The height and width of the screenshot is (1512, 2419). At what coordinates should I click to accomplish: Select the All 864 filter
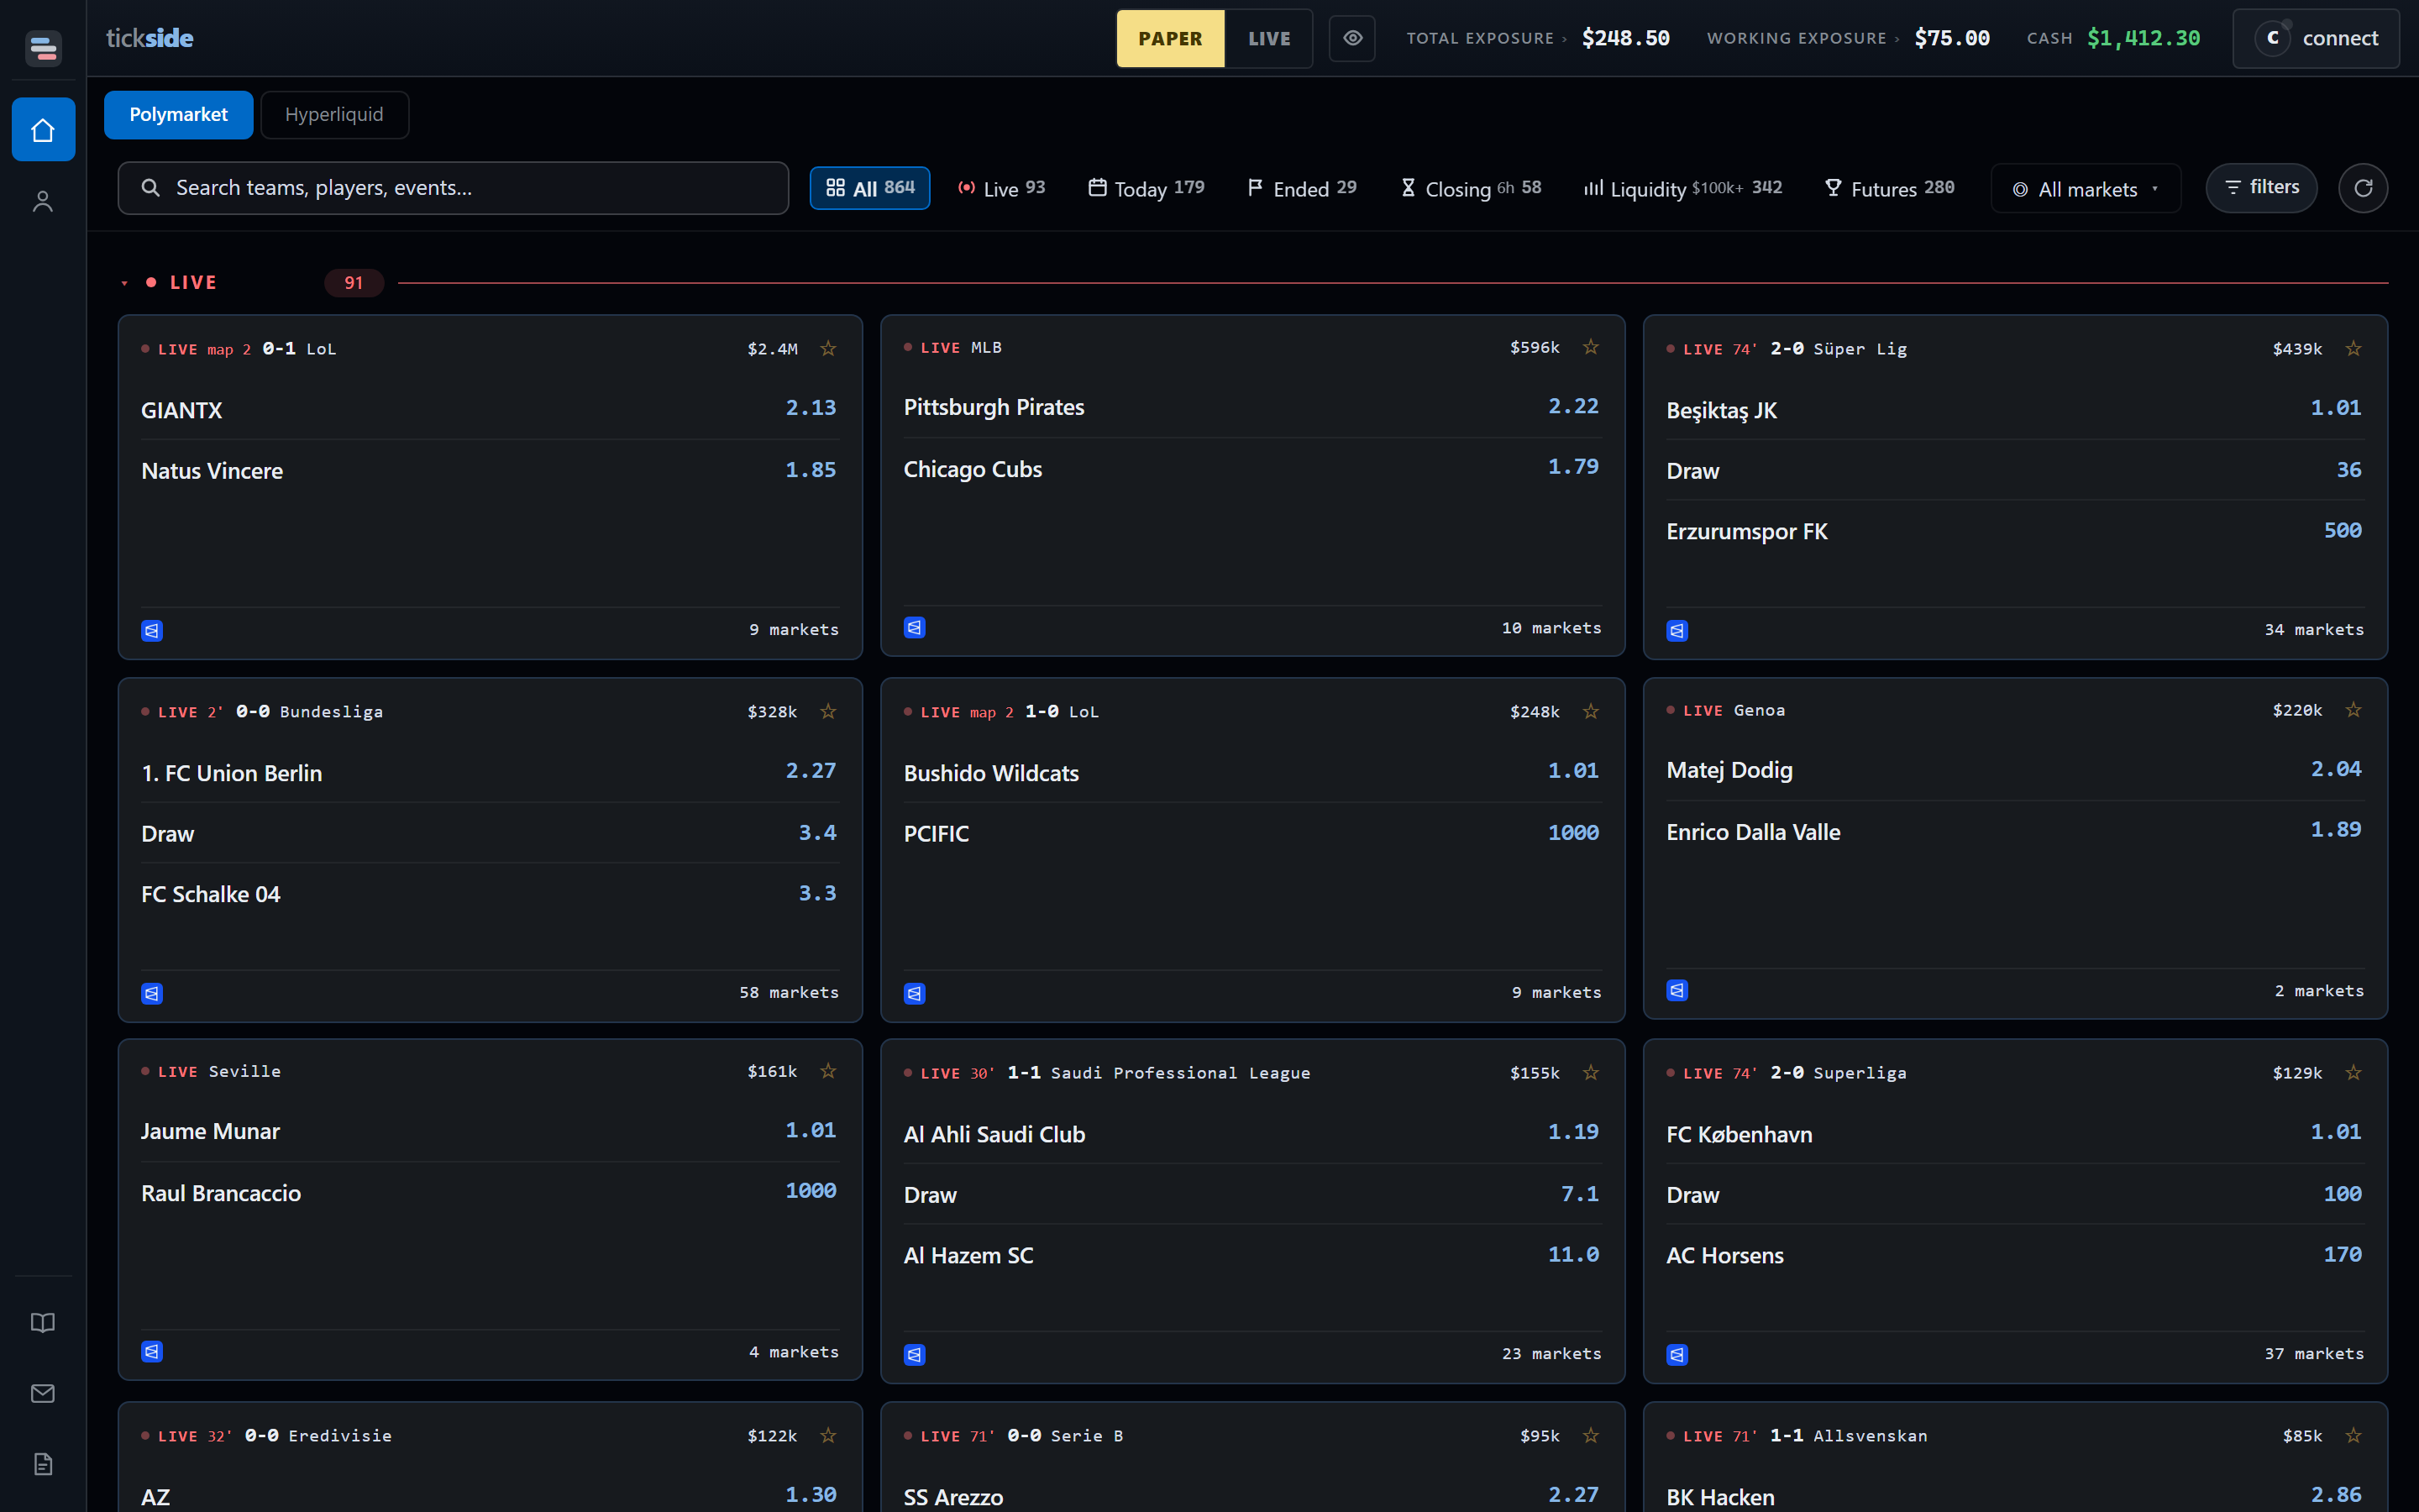(869, 188)
